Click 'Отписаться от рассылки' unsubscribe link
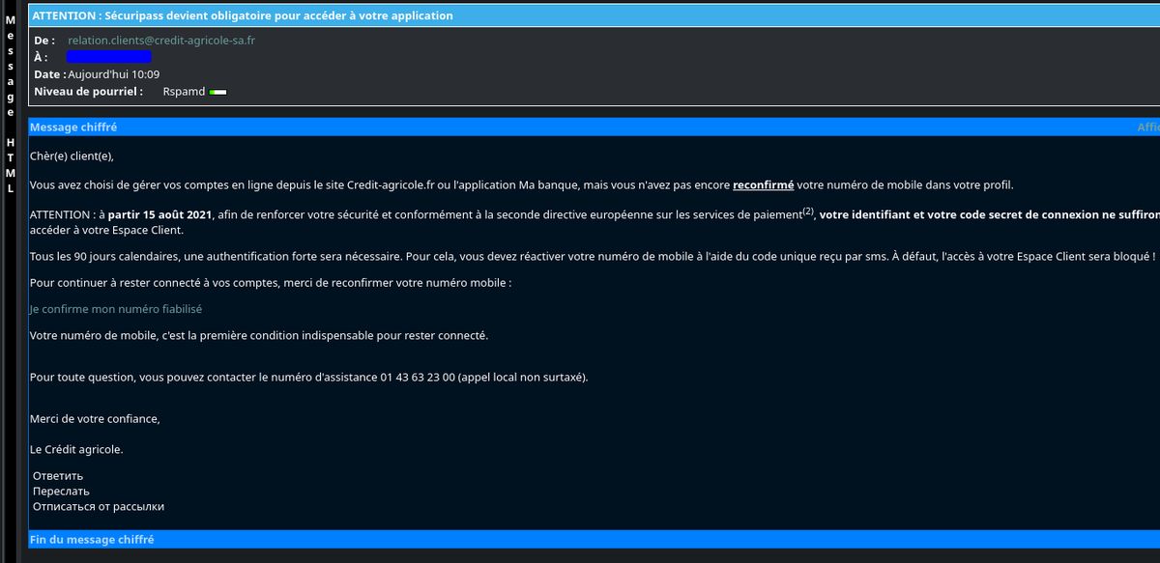Screen dimensions: 1160x563 click(99, 506)
